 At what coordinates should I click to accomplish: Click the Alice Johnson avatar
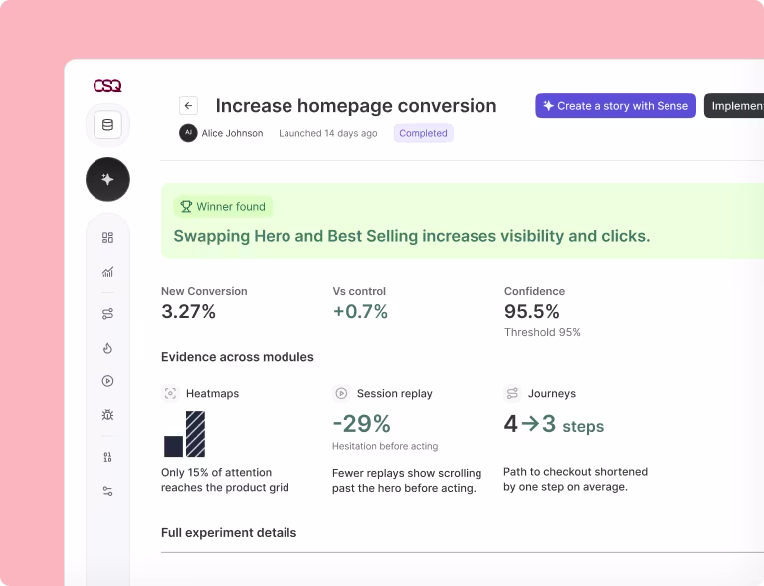click(188, 133)
